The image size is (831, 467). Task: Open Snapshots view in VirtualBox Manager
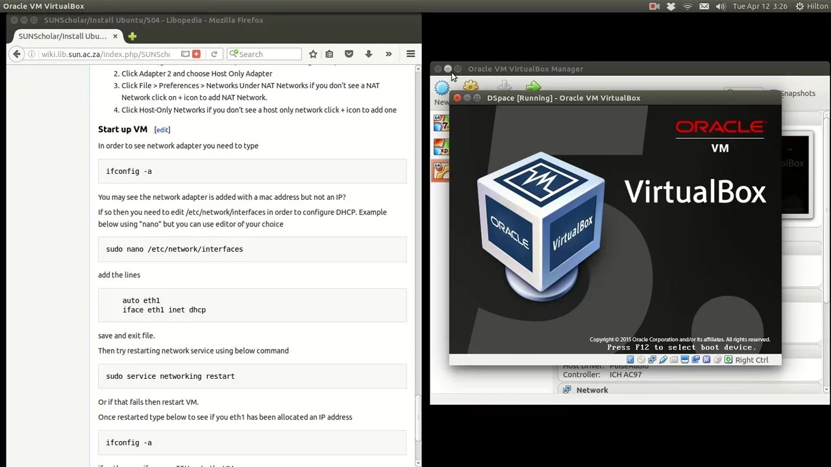[797, 93]
